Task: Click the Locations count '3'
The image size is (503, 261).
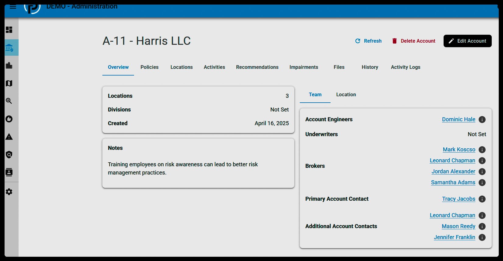Action: pos(287,96)
